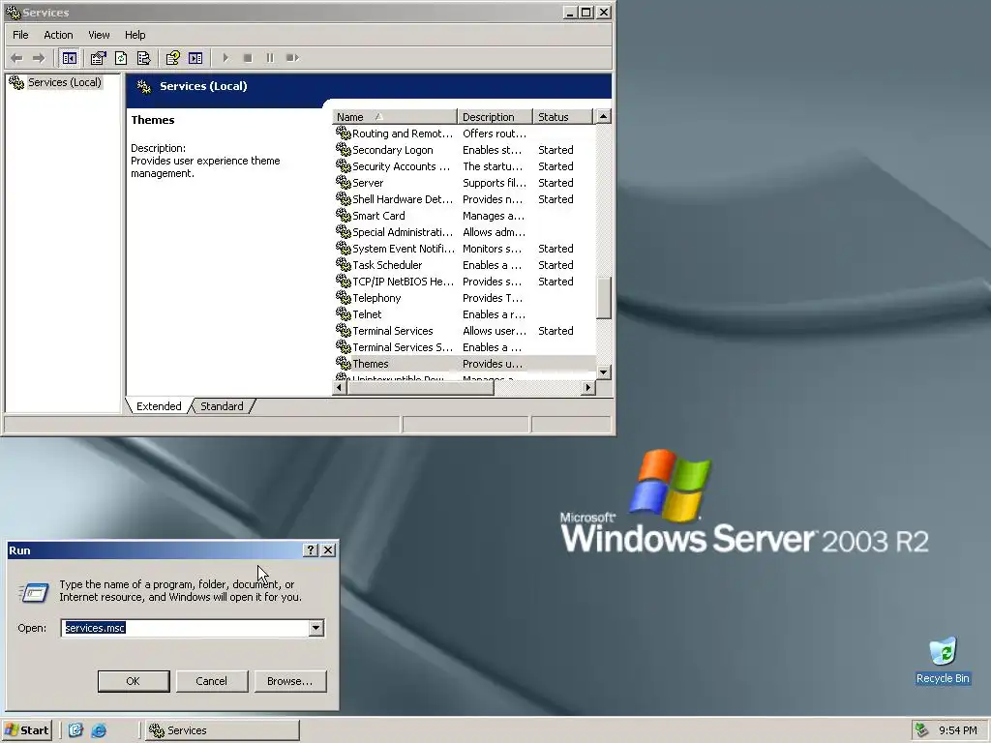
Task: Click gear icon of Smart Card service
Action: tap(344, 216)
